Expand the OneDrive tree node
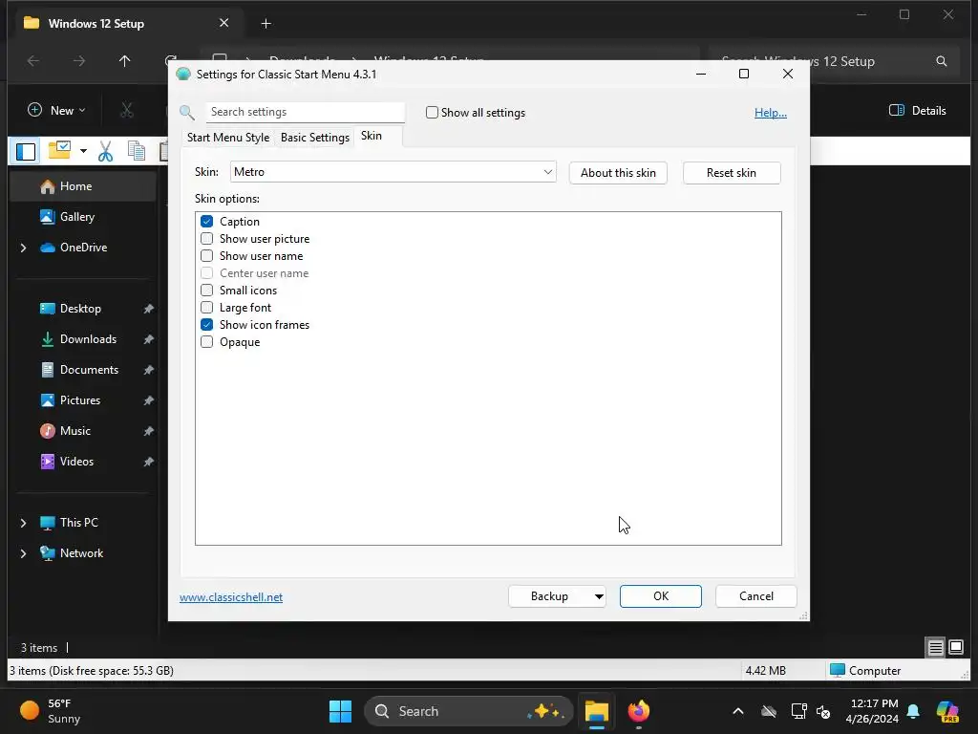This screenshot has width=978, height=734. (23, 248)
